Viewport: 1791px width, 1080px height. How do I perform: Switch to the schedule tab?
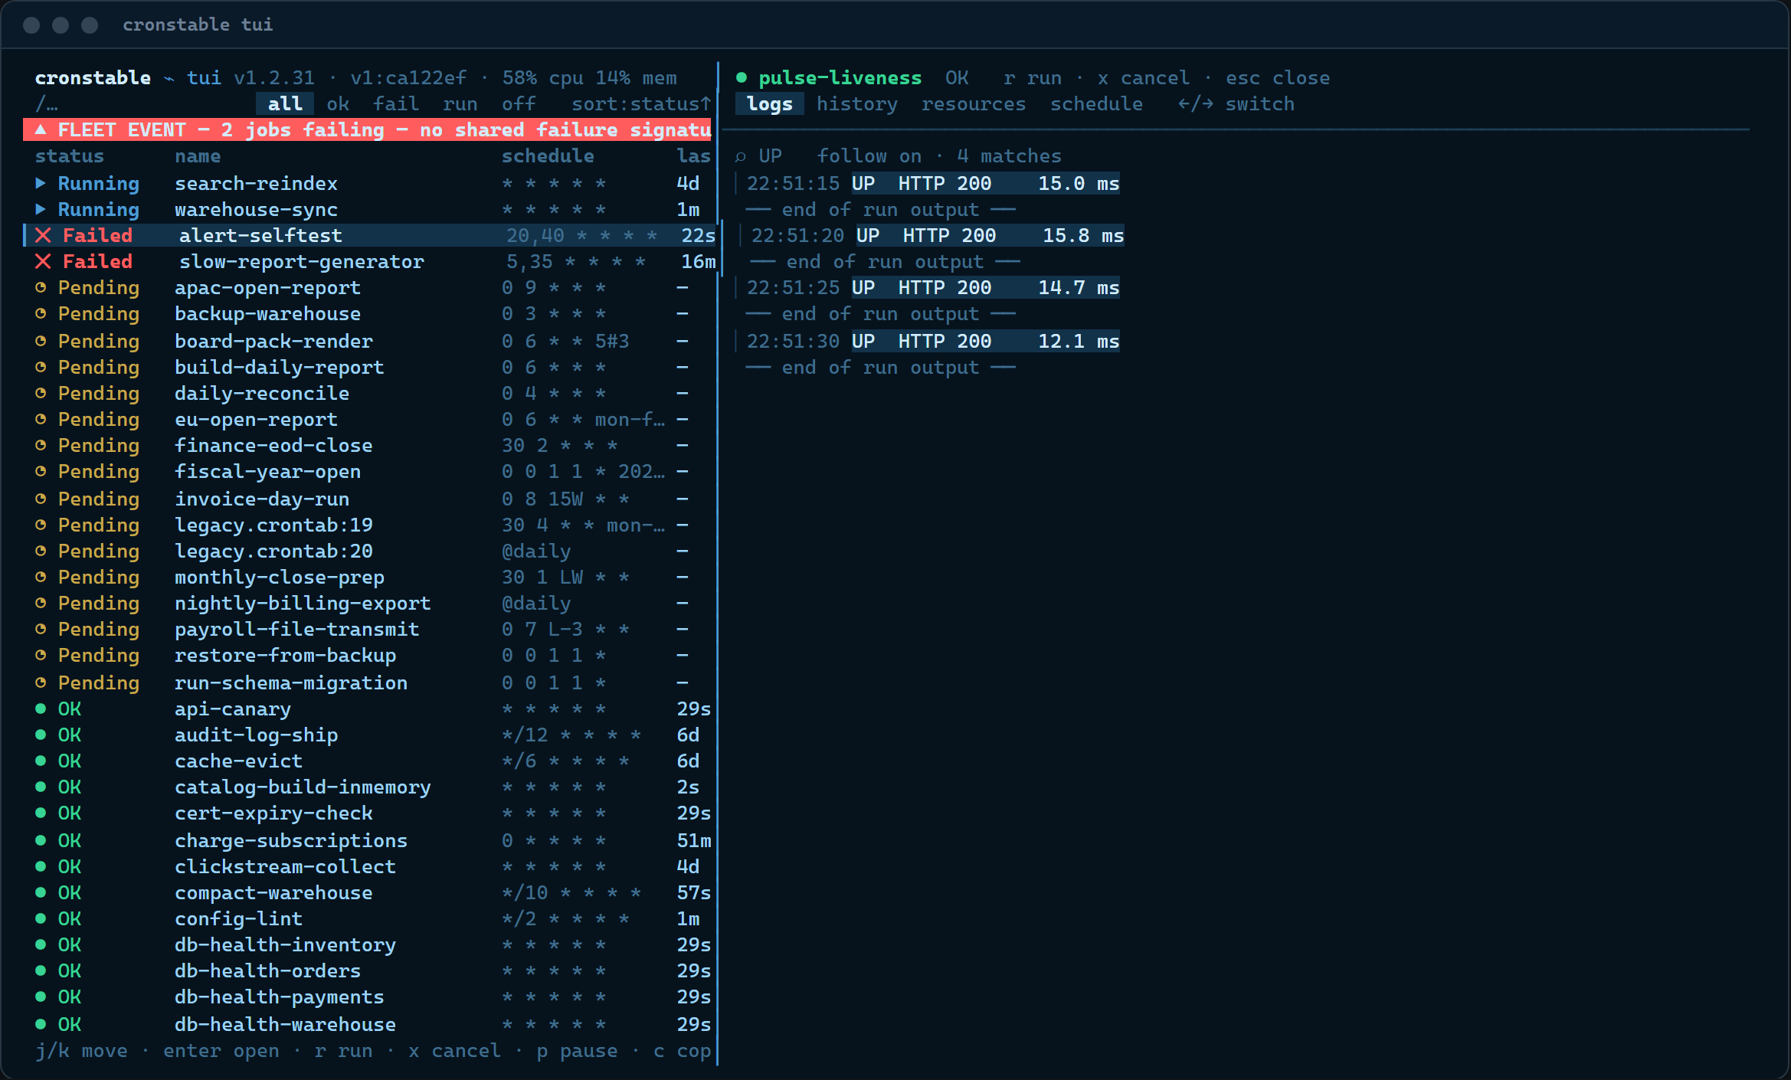[x=1096, y=103]
